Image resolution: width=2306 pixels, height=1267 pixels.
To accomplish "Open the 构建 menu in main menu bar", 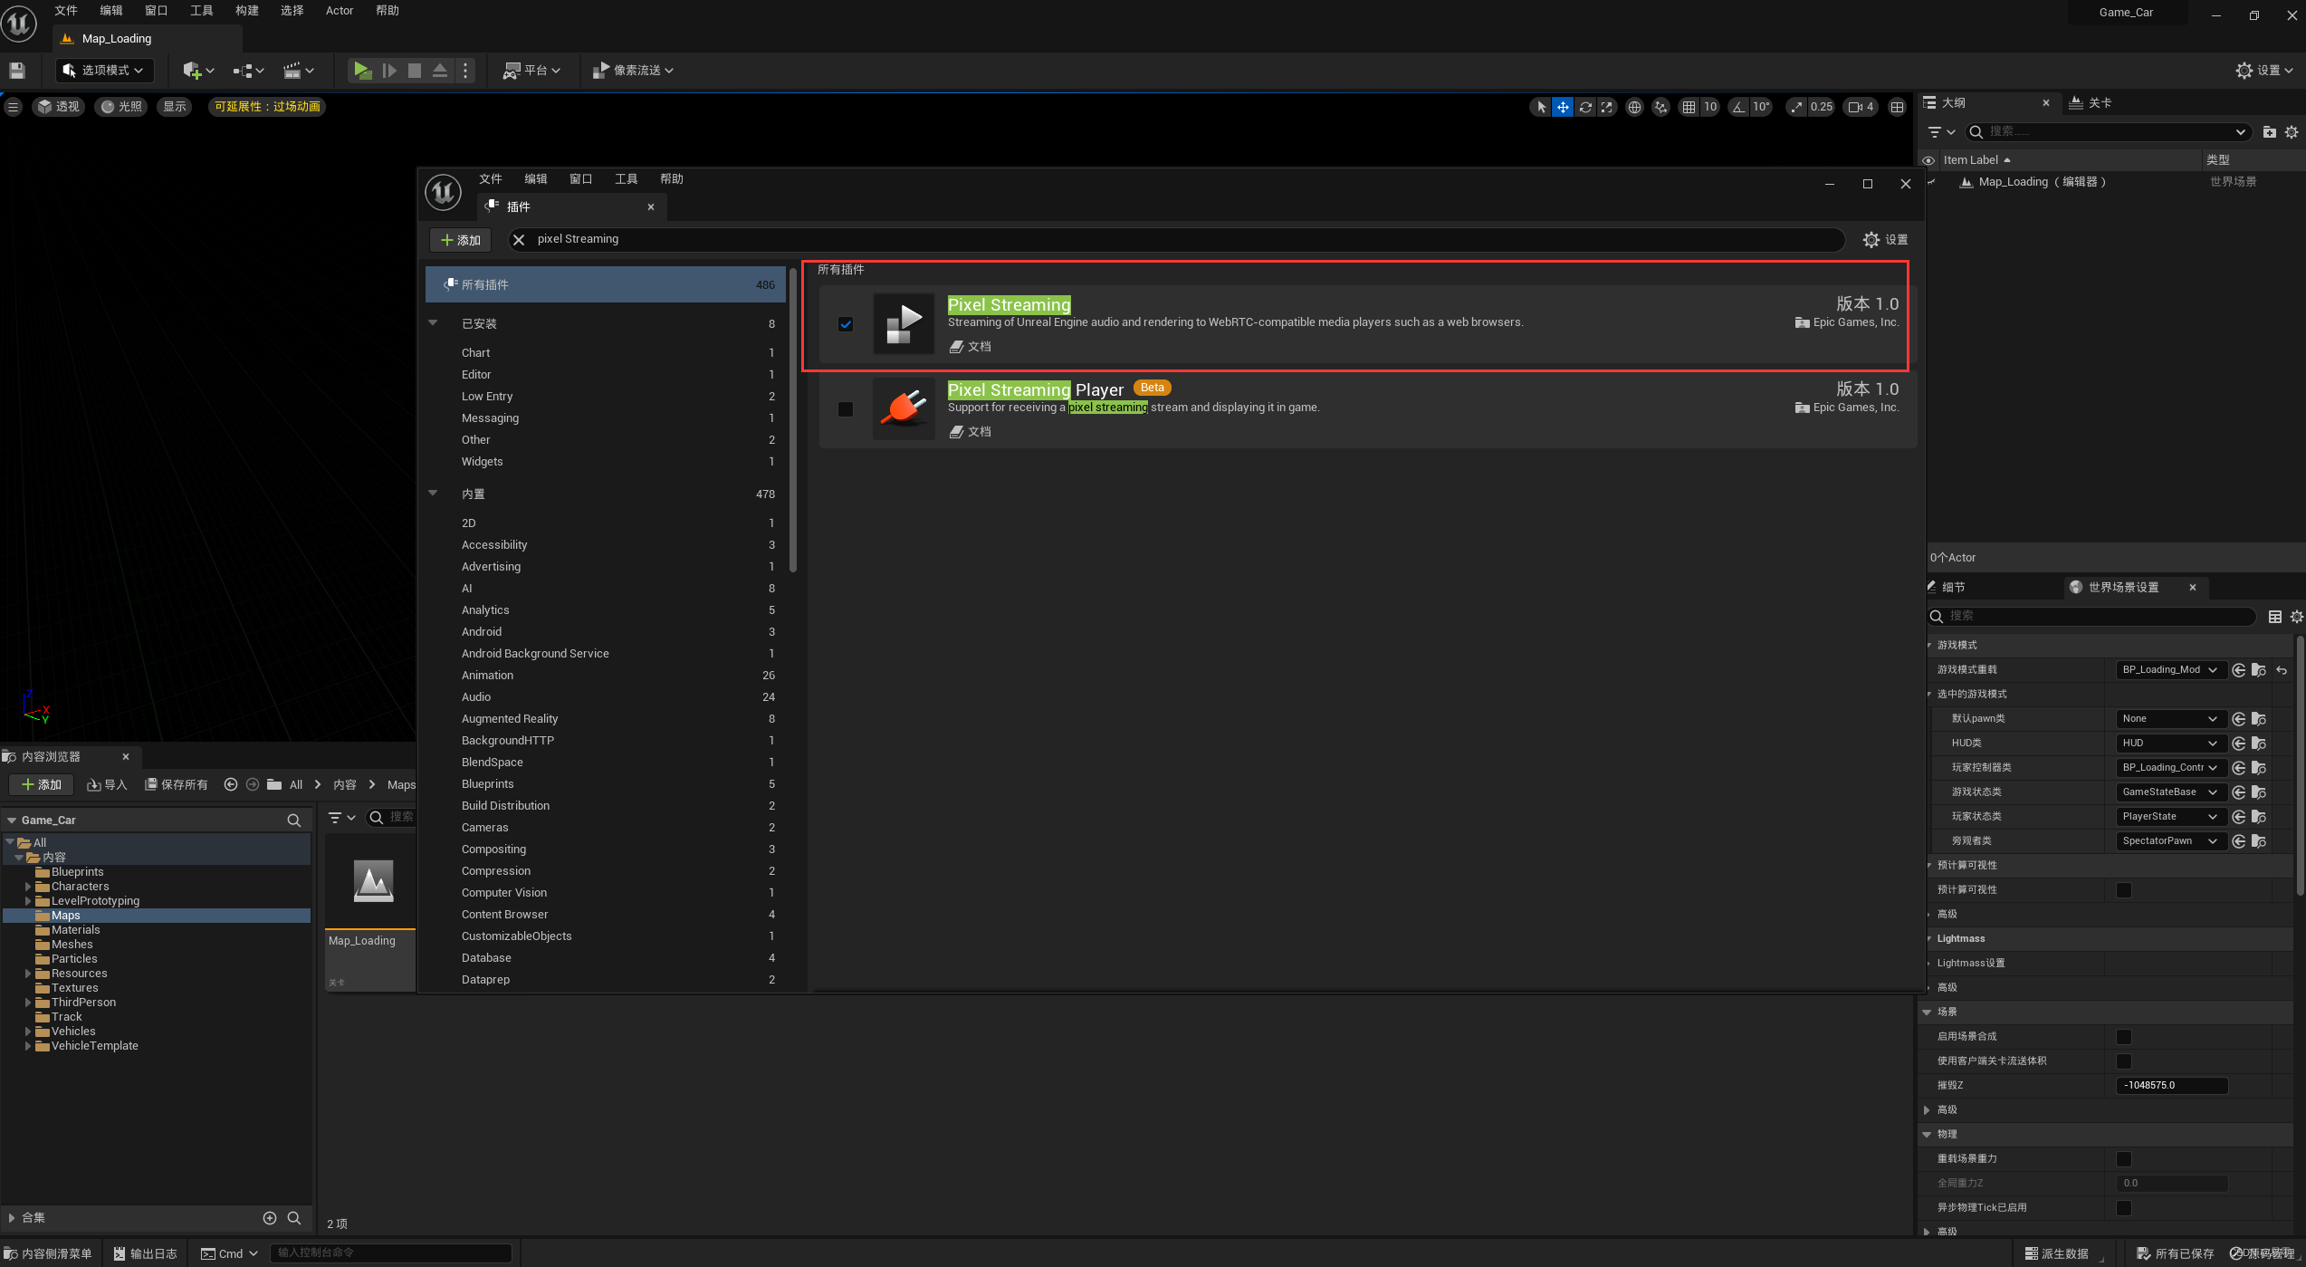I will [x=246, y=11].
